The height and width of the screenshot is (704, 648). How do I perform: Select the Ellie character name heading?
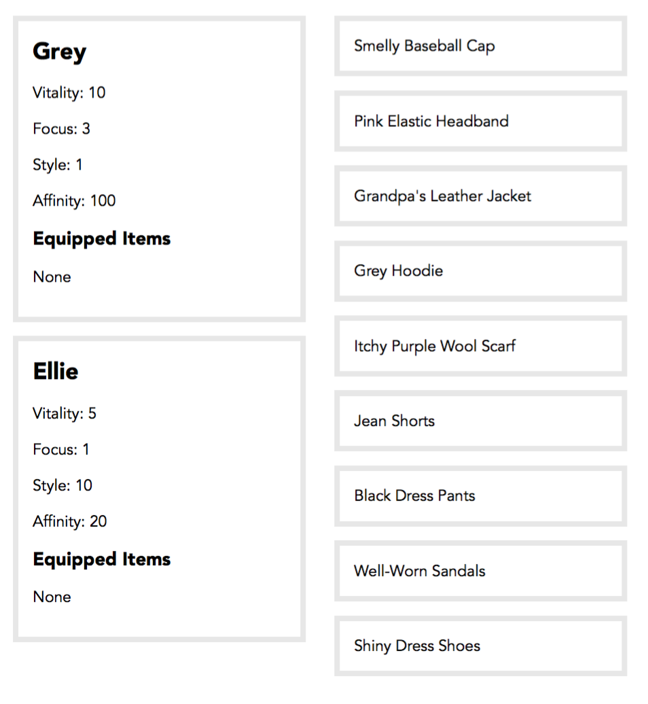pos(56,371)
